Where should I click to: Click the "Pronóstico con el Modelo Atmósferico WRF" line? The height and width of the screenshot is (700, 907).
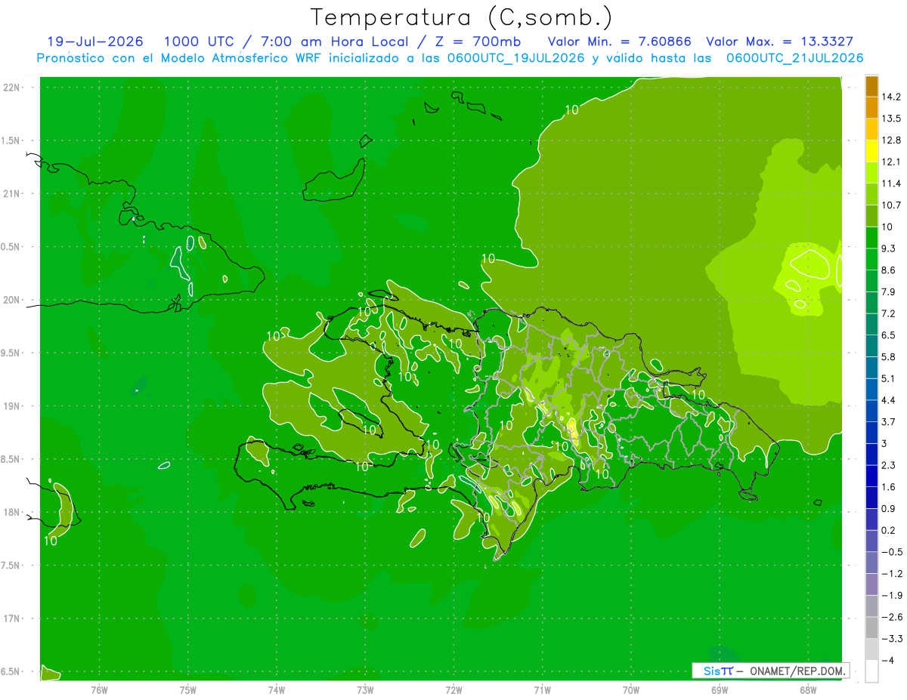[450, 58]
